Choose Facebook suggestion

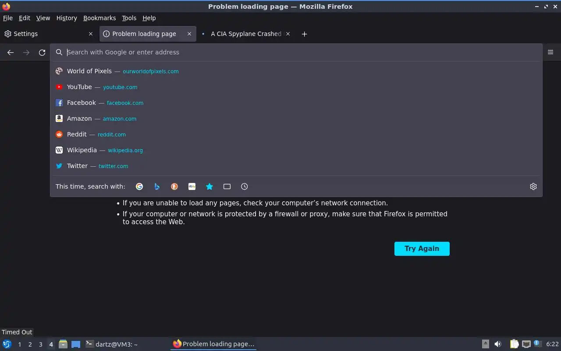point(296,103)
